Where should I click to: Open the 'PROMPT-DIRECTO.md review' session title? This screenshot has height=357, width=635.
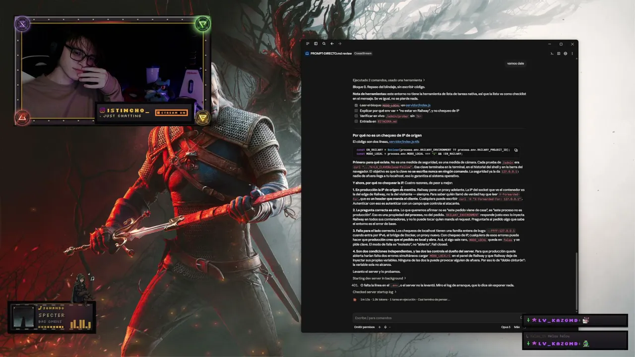tap(331, 54)
